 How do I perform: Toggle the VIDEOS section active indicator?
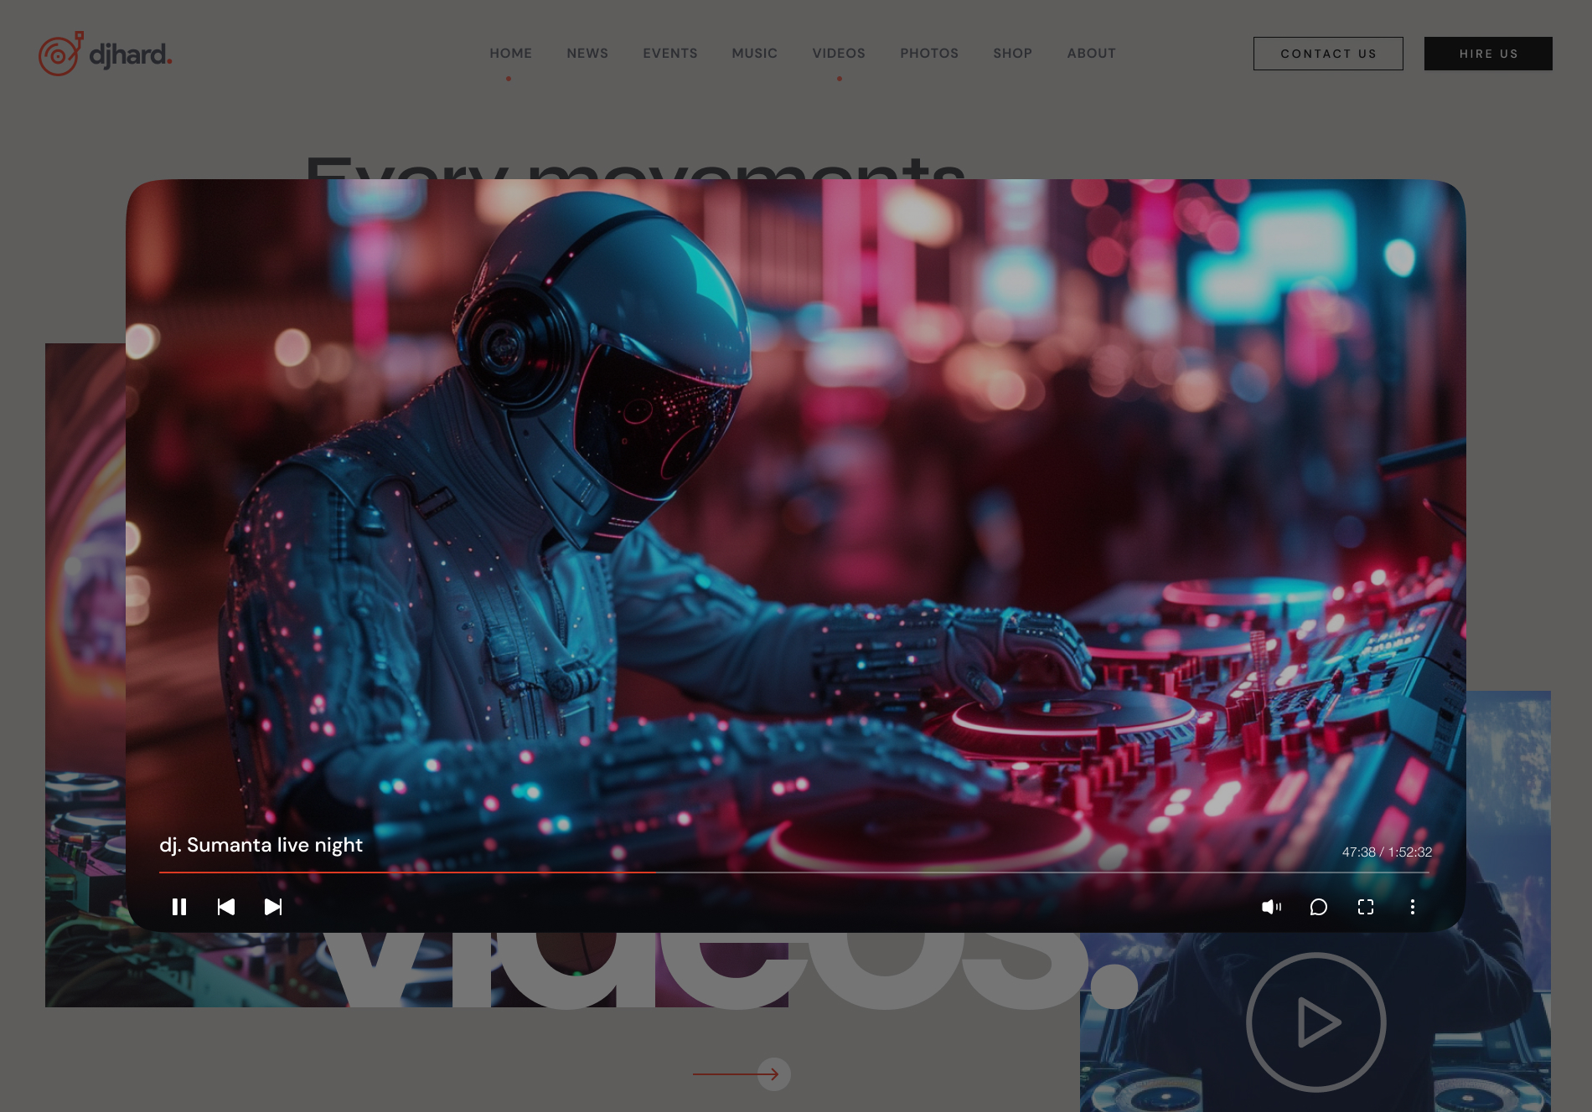(x=839, y=77)
